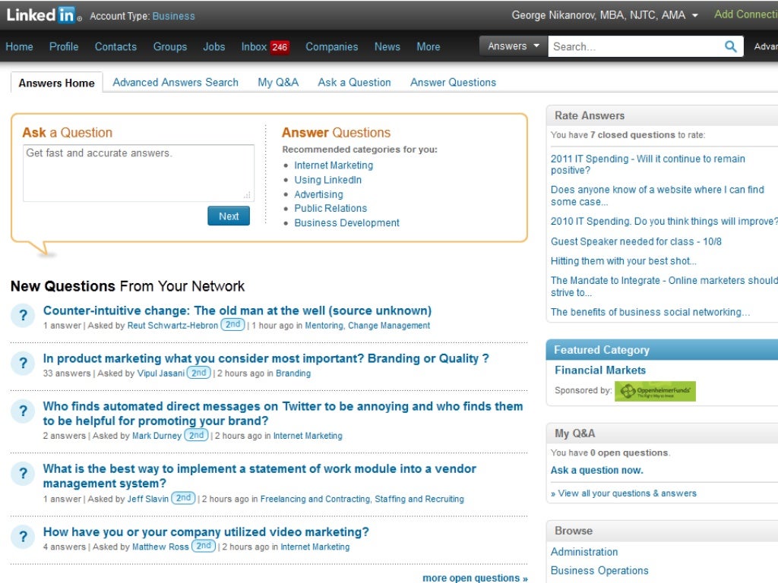Open the automated Twitter direct messages question

[283, 414]
